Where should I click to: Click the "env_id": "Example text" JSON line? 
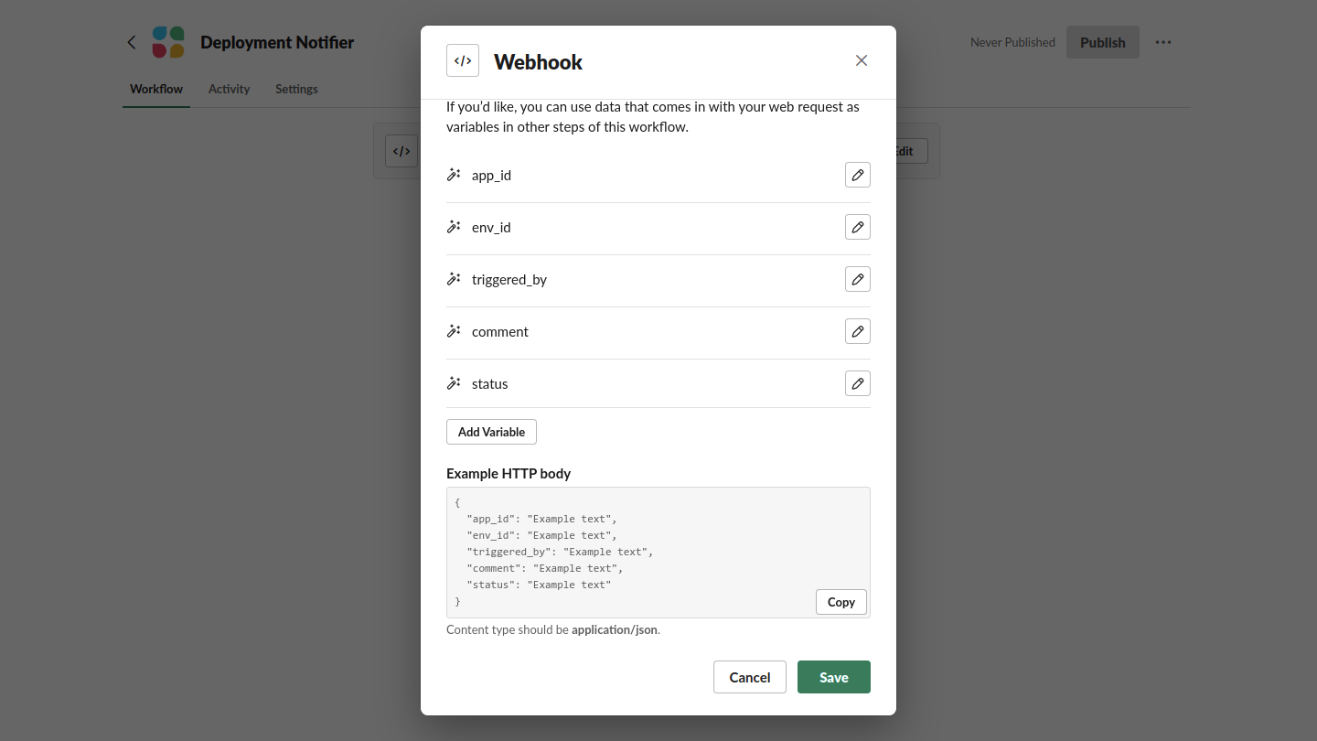point(541,535)
